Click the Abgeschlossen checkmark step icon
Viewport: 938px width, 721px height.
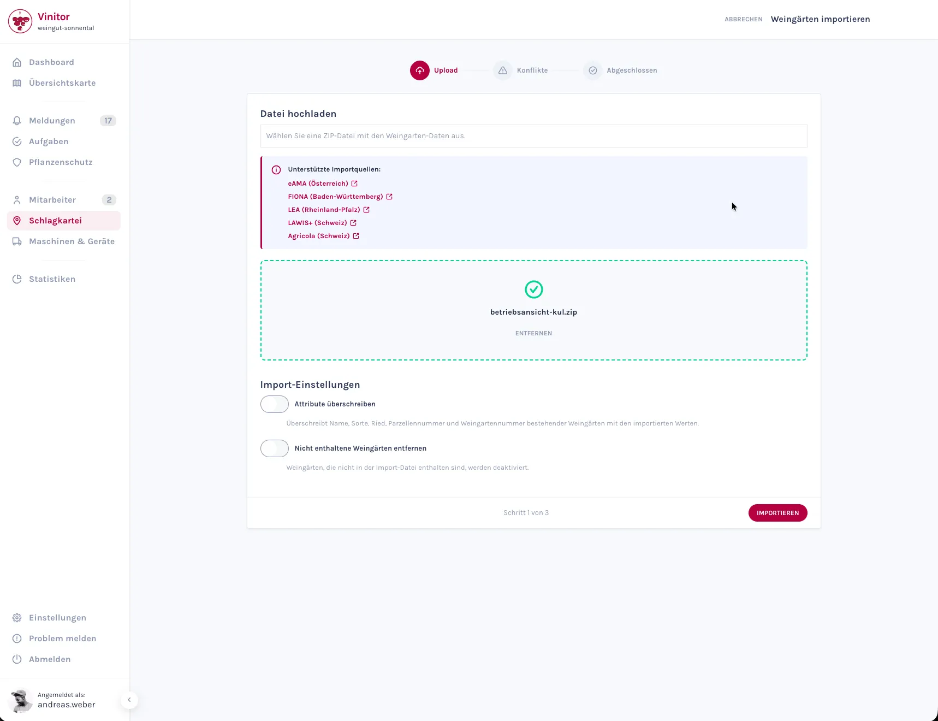593,70
